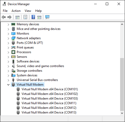Image resolution: width=125 pixels, height=122 pixels.
Task: Click the USB plug icon for Universal Serial Bus
Action: click(13, 80)
